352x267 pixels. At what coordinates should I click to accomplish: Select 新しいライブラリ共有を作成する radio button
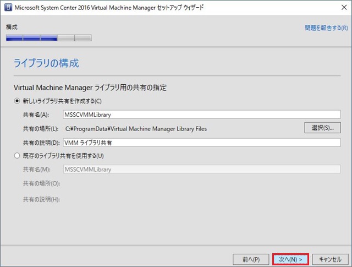17,101
